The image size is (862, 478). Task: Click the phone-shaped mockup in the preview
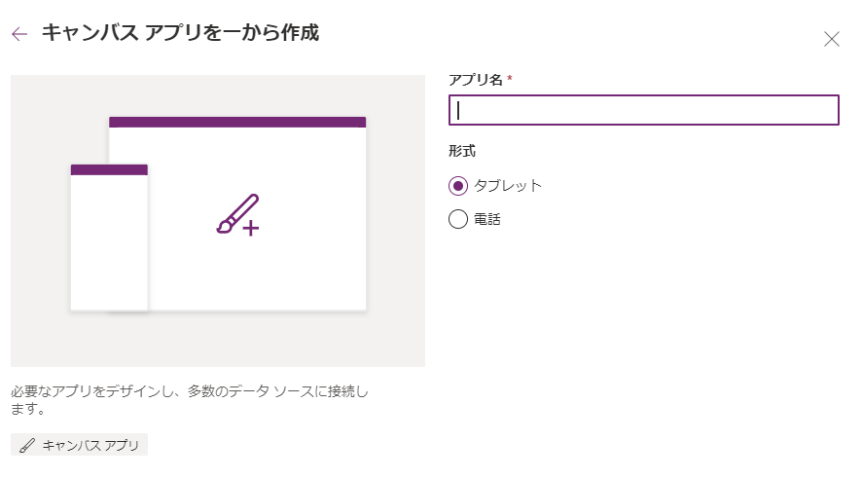[x=109, y=243]
